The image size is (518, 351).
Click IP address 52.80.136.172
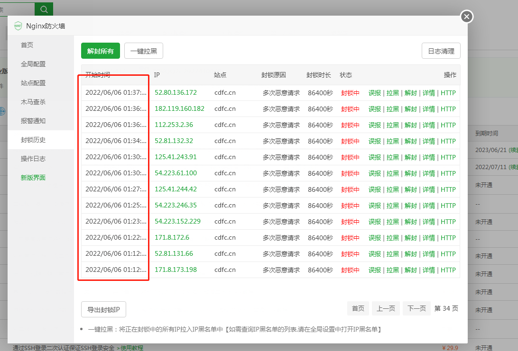[x=176, y=92]
